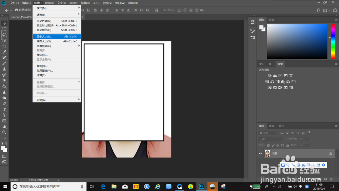Screen dimensions: 339x191
Task: Choose 画布大小(S)... menu item
Action: 57,41
